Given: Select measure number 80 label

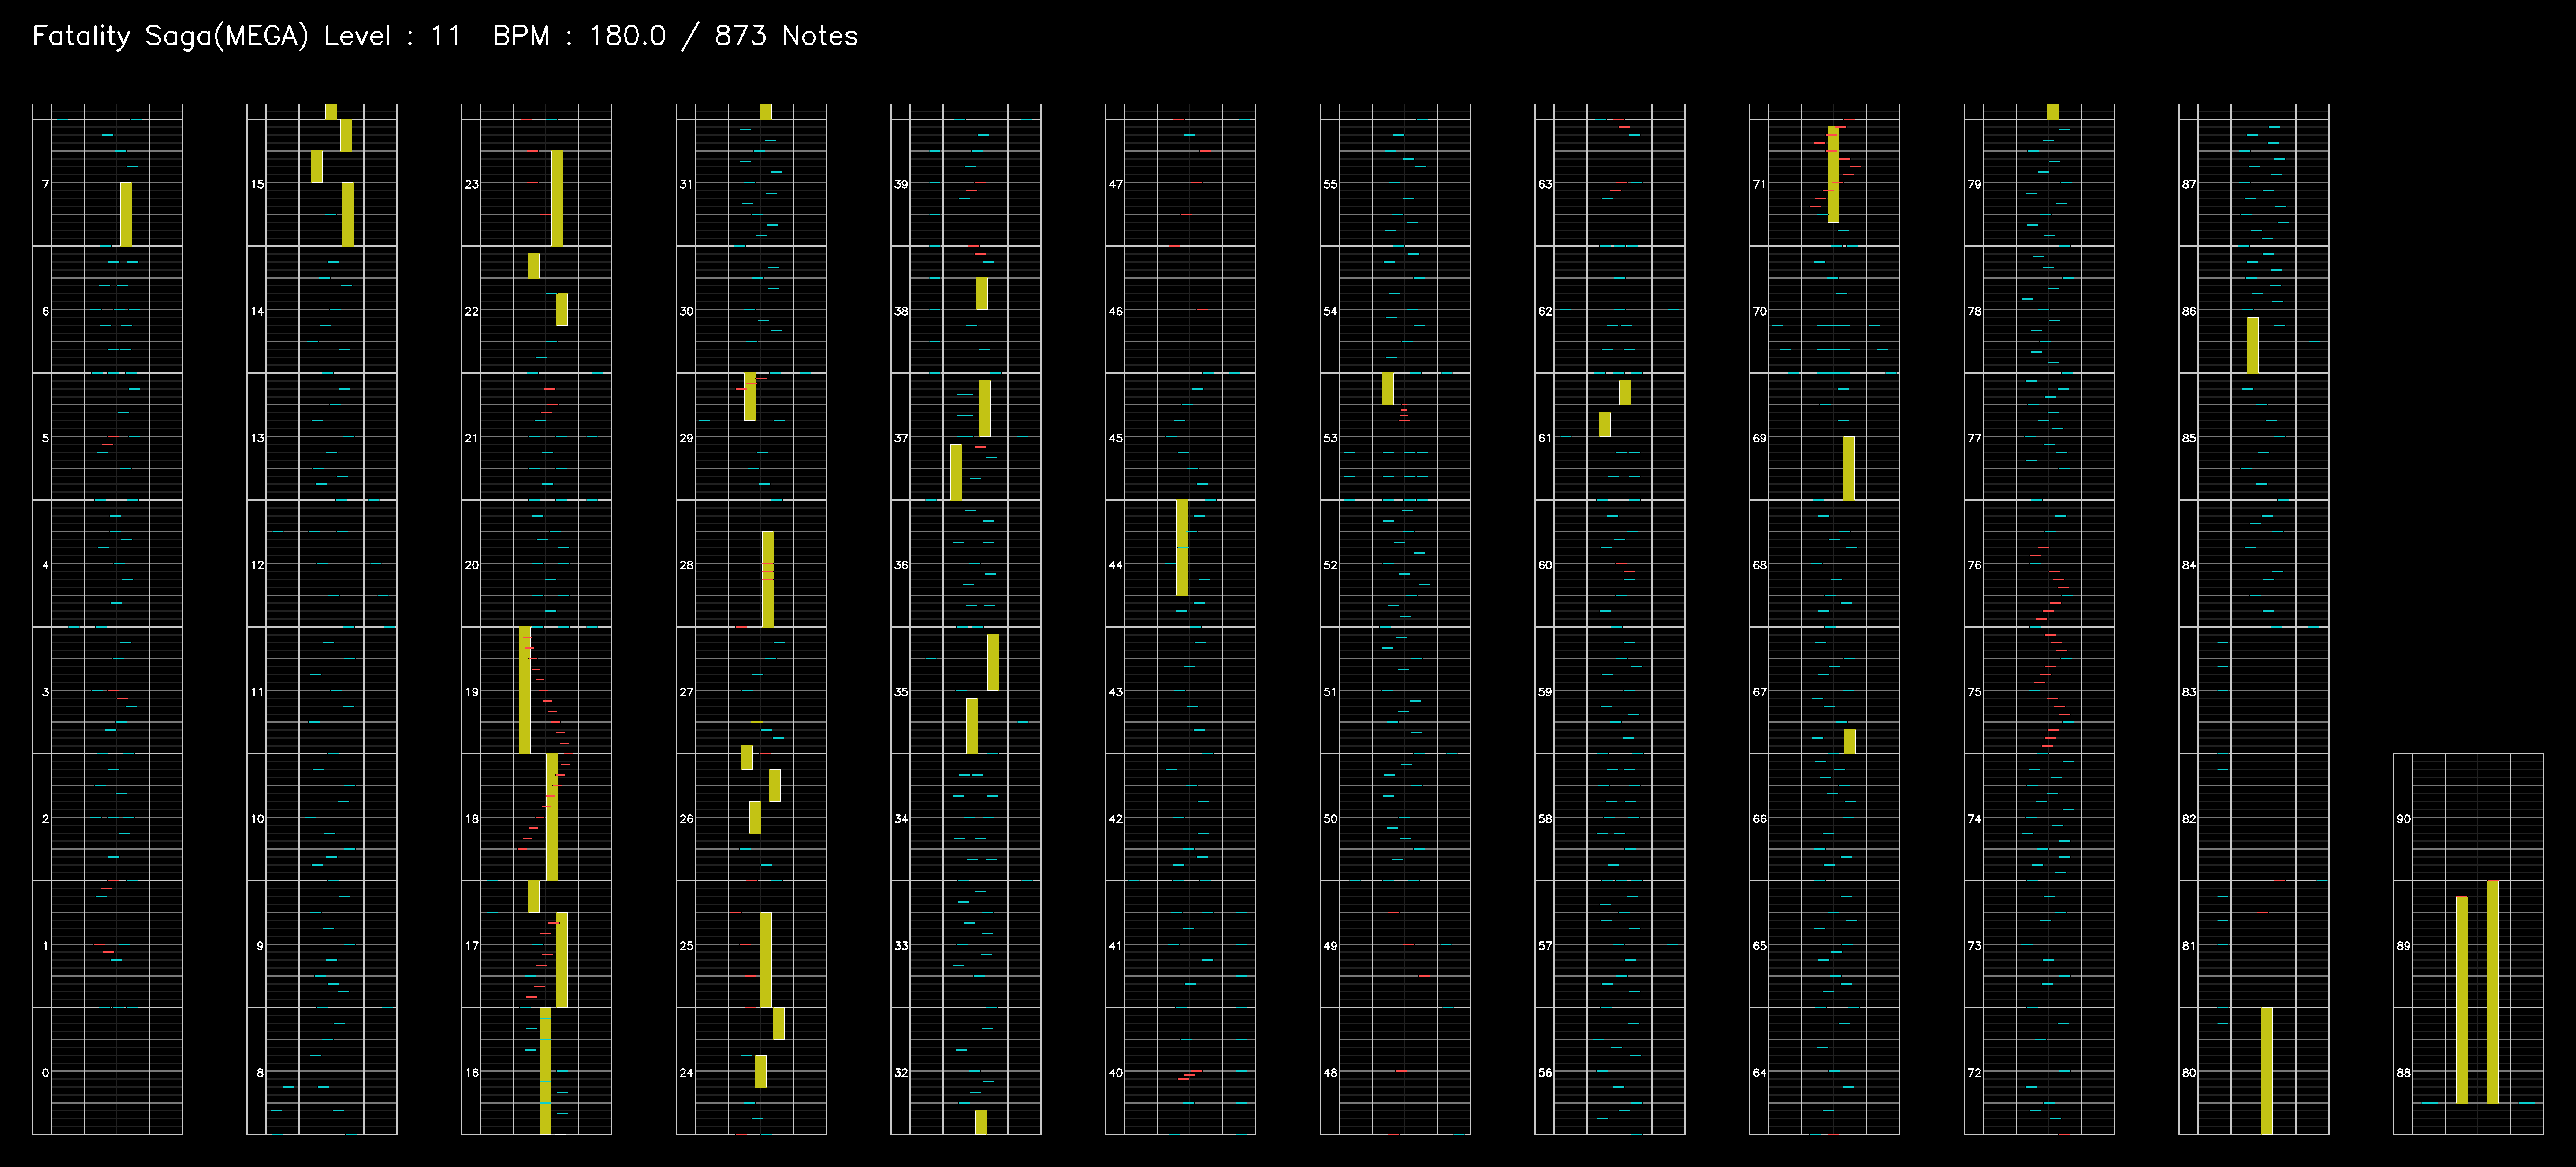Looking at the screenshot, I should (2190, 1073).
